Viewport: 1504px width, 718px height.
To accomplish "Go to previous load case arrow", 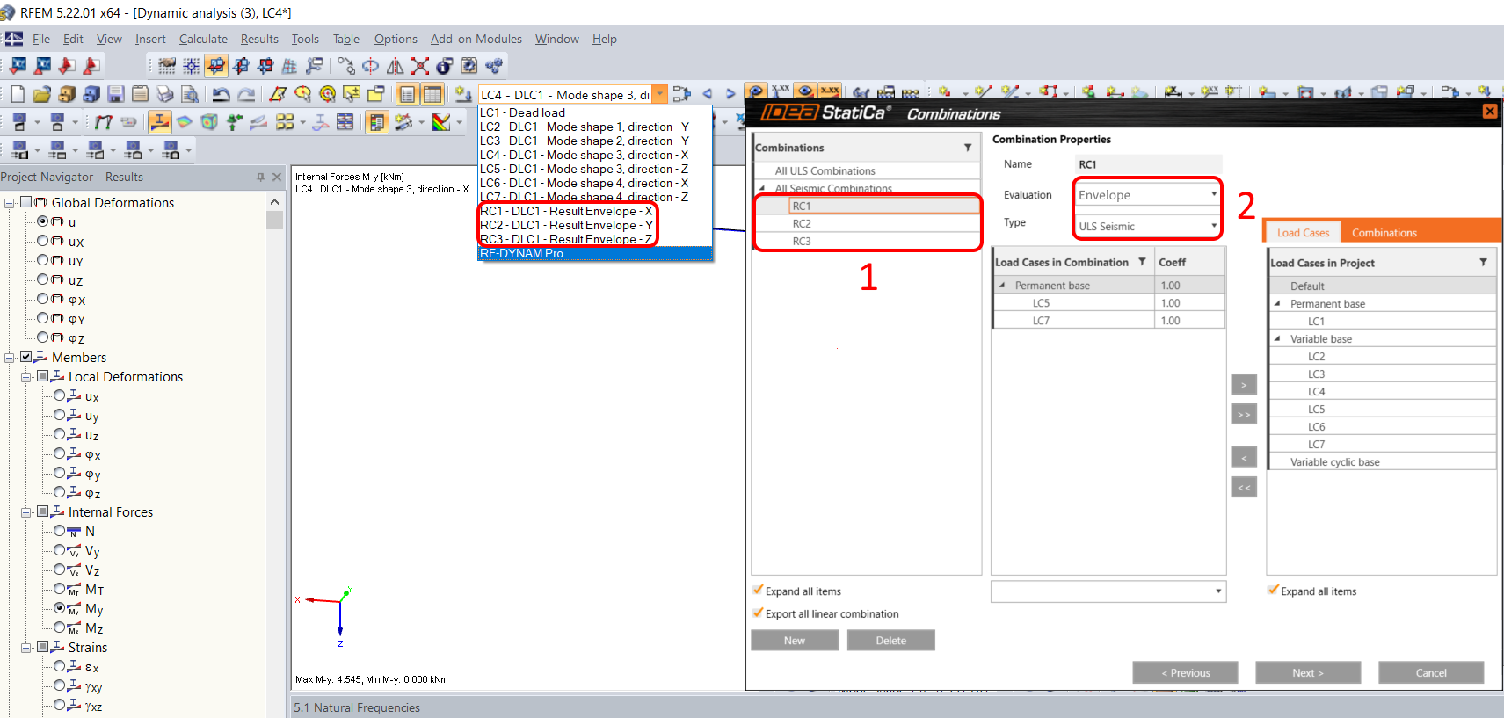I will click(x=708, y=94).
